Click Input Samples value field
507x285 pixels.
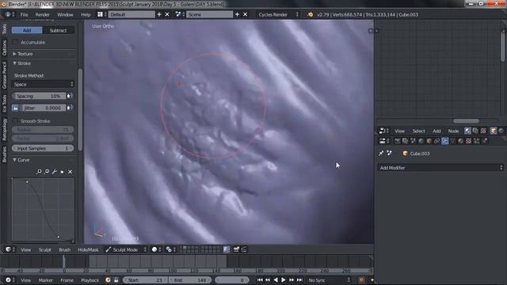(x=43, y=148)
